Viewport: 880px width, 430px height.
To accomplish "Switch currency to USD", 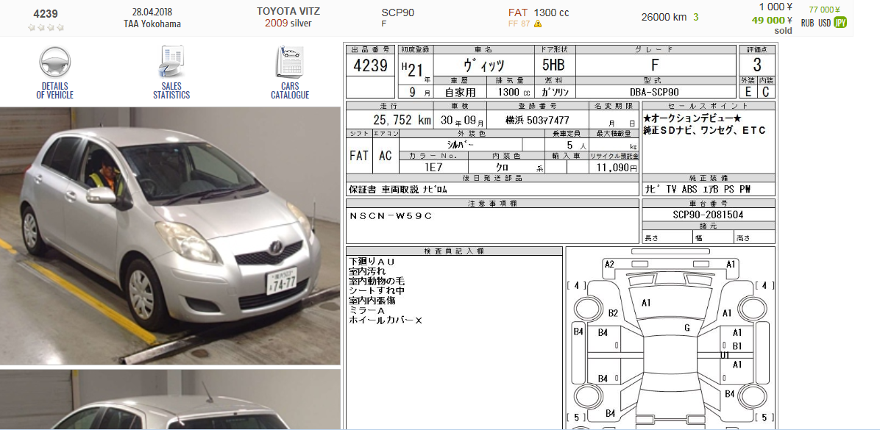I will tap(824, 23).
